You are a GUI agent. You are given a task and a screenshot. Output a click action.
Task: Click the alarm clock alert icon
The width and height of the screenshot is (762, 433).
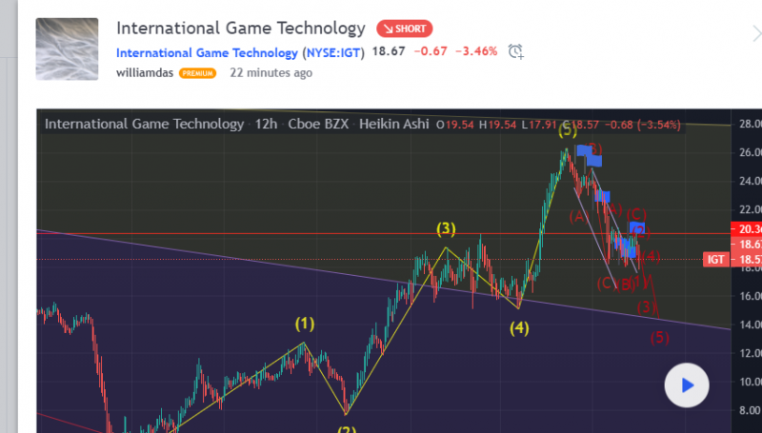[x=515, y=51]
